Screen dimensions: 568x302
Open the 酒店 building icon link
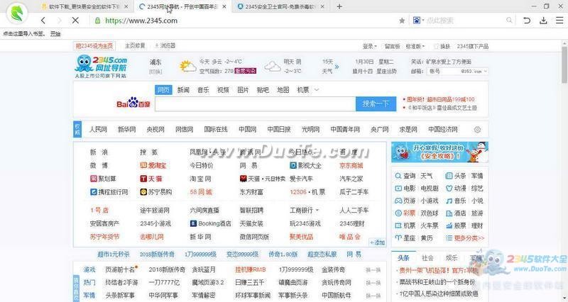coord(449,213)
